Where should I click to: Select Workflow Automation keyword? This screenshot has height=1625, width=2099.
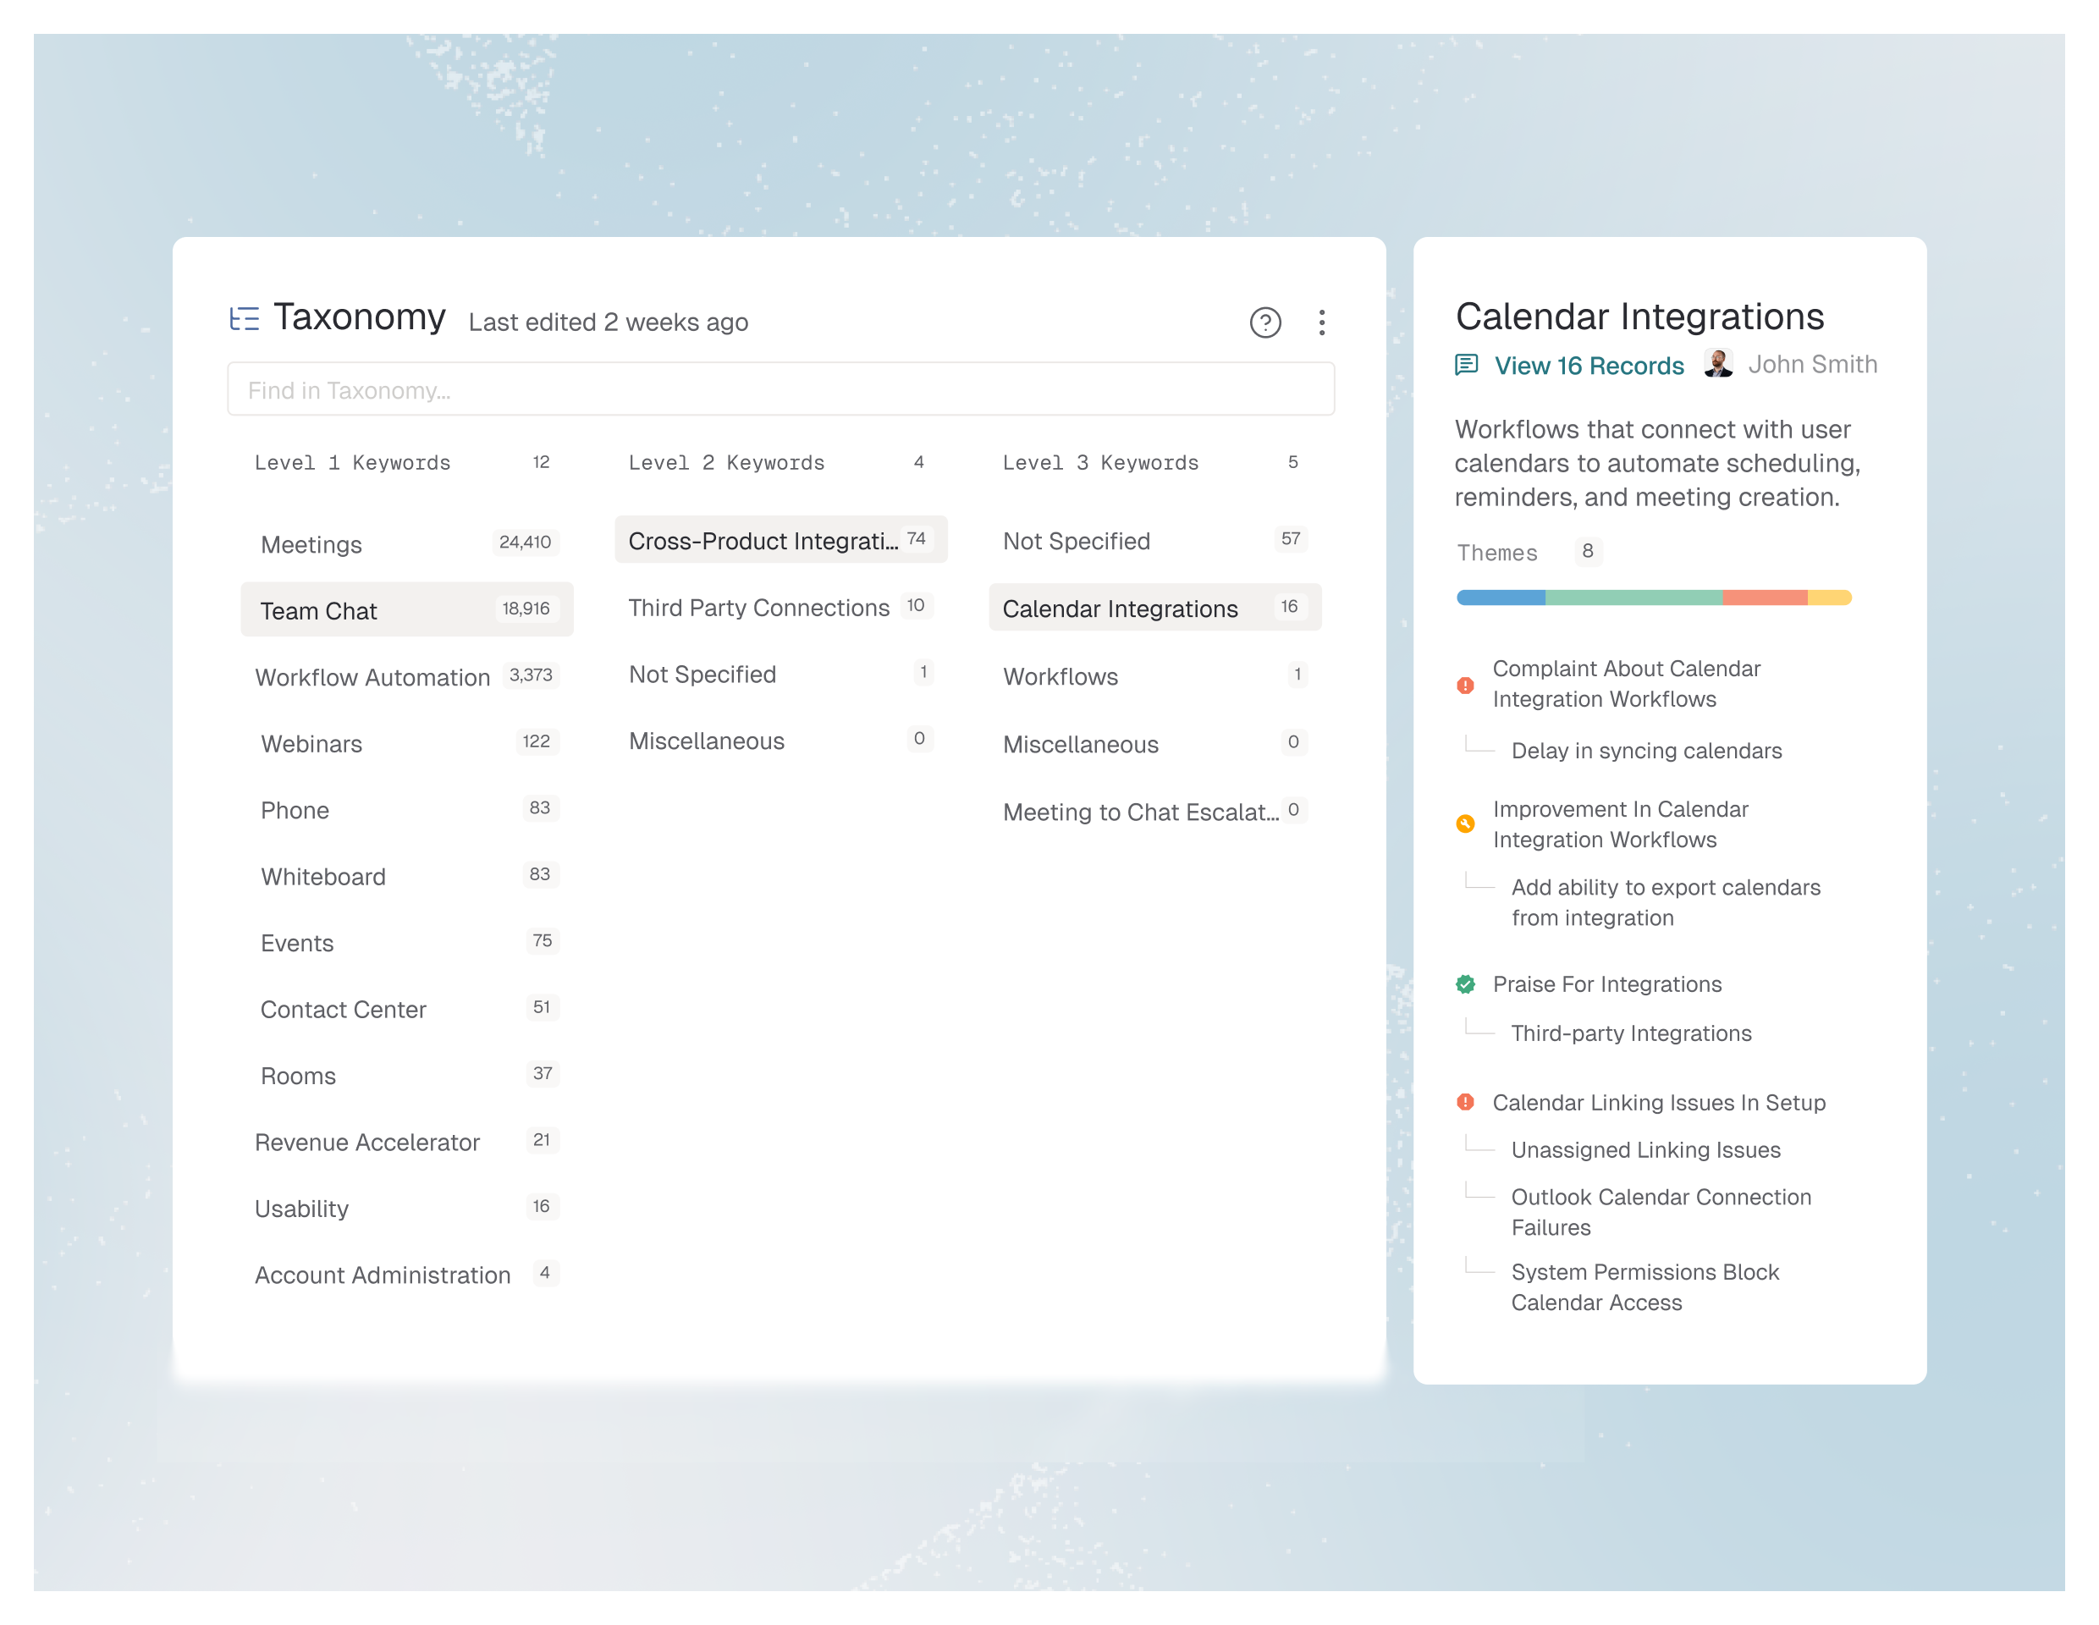pos(372,676)
